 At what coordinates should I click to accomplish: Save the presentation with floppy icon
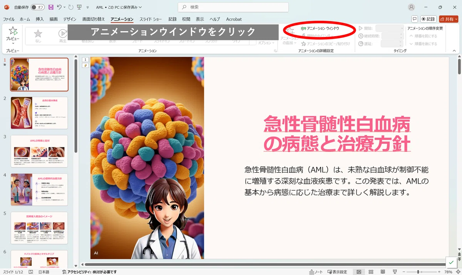click(51, 7)
